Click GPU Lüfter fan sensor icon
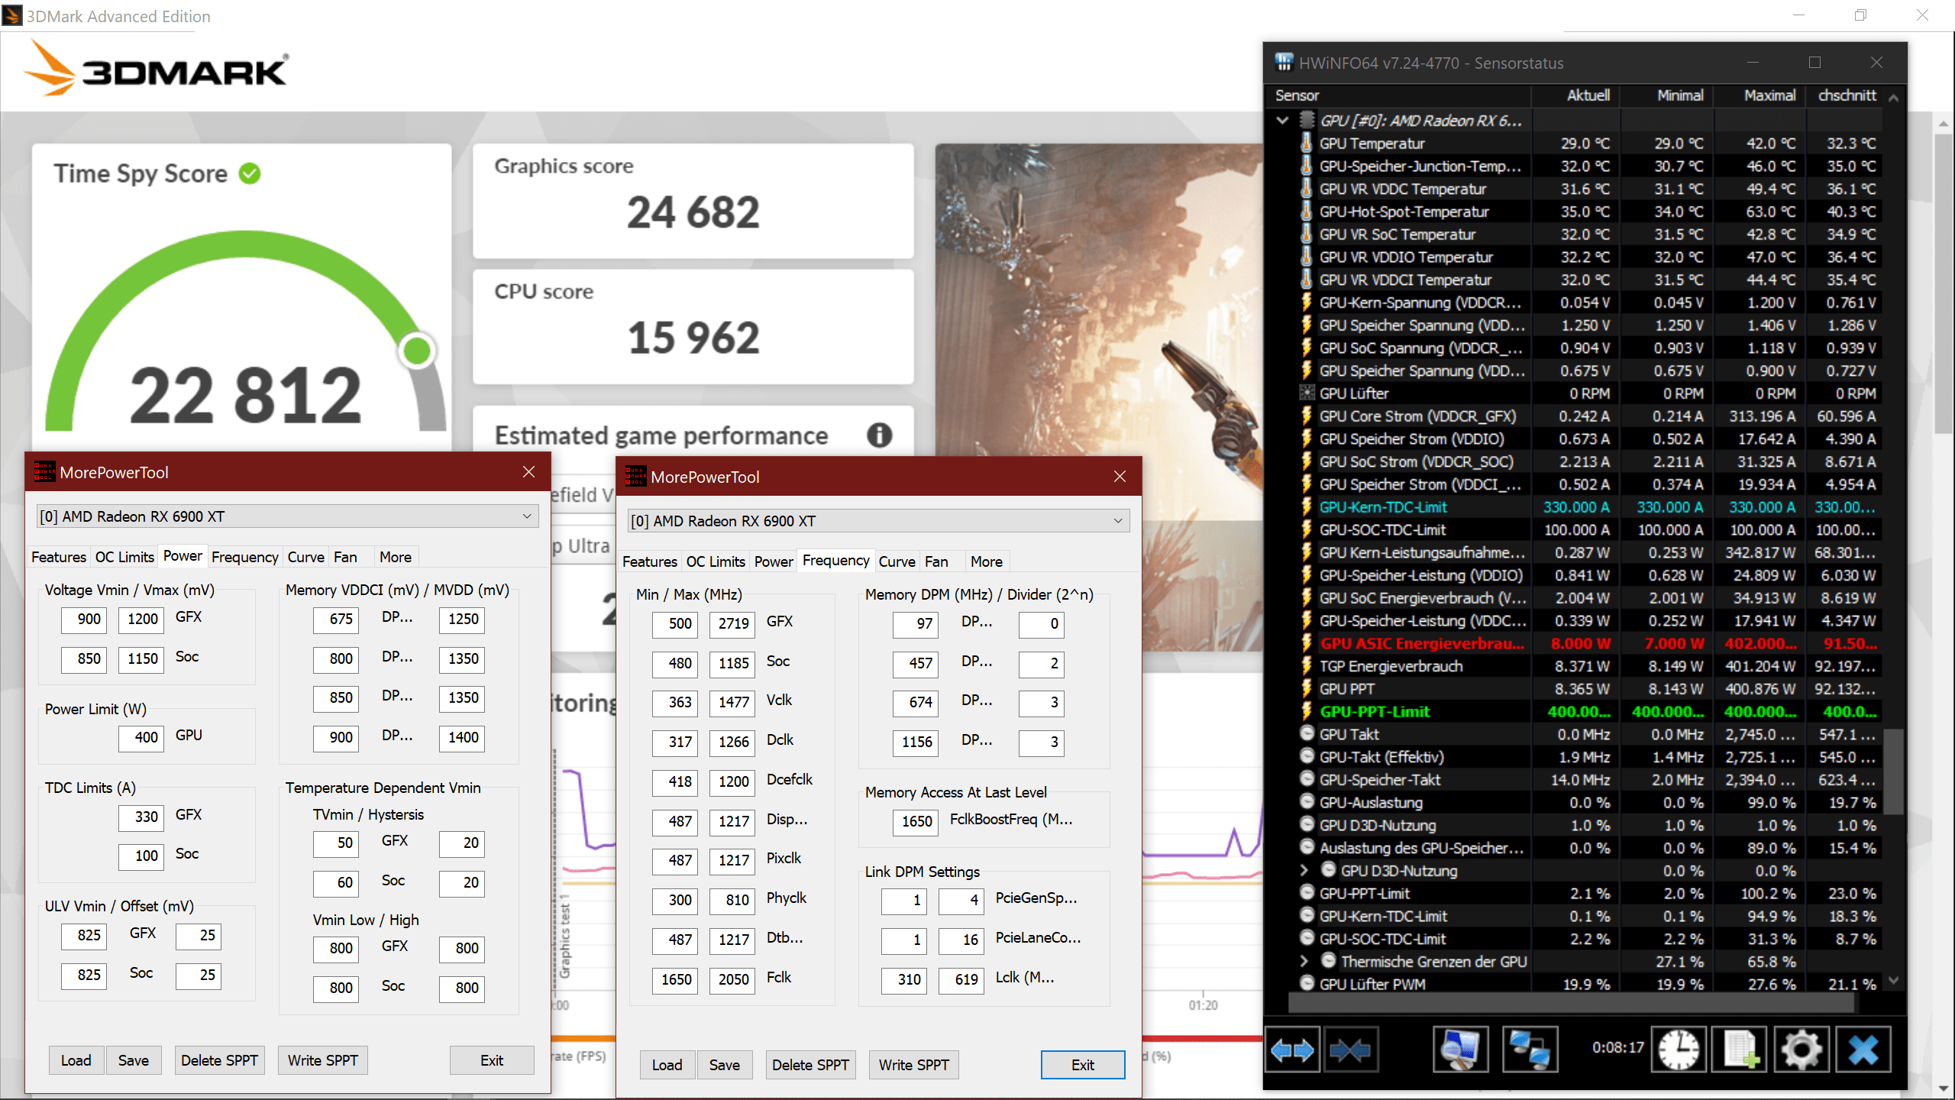 (1307, 393)
